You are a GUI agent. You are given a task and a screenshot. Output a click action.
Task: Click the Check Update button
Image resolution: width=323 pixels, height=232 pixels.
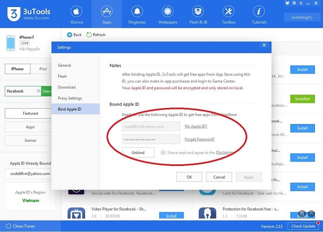pos(303,226)
